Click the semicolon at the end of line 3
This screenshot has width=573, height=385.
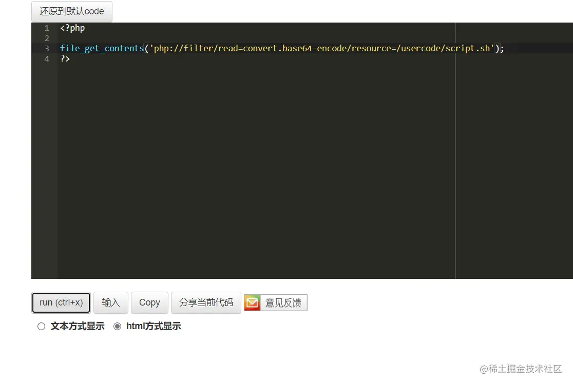point(502,48)
